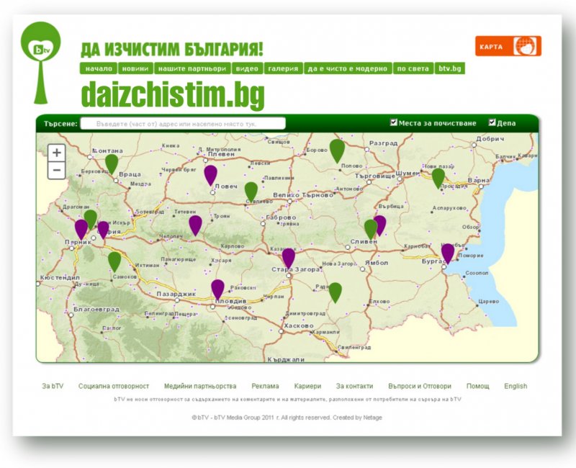Open новини menu item
Viewport: 576px width, 468px height.
click(x=135, y=68)
